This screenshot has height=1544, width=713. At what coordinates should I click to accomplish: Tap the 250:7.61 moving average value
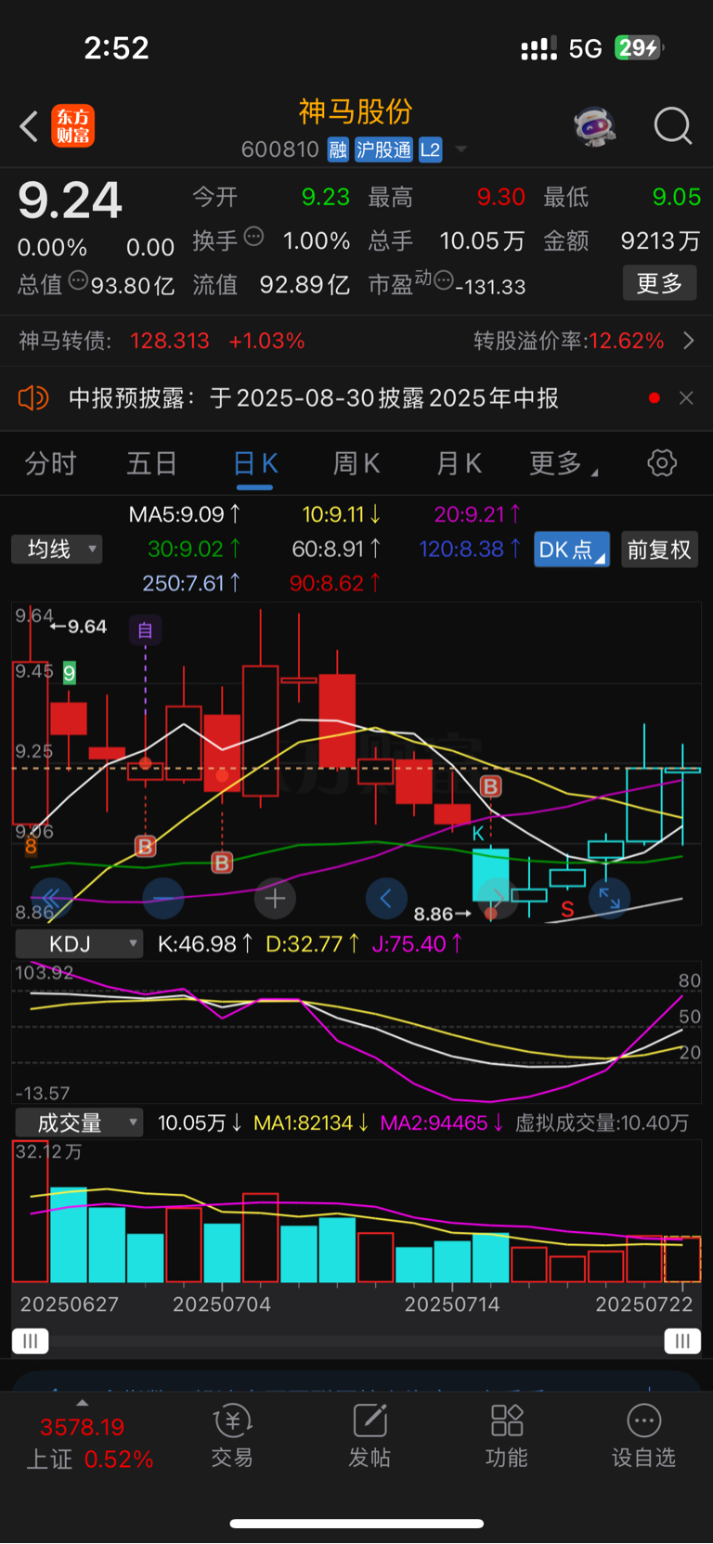pos(191,583)
